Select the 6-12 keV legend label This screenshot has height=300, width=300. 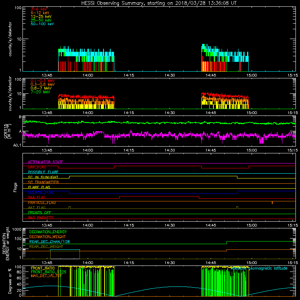(x=40, y=13)
